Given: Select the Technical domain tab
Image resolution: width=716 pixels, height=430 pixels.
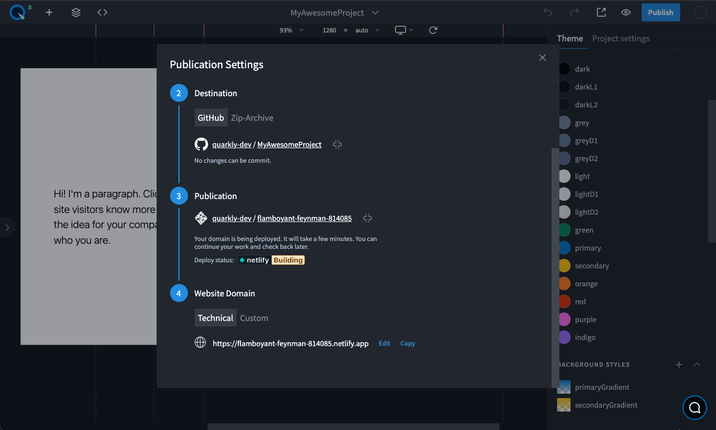Looking at the screenshot, I should pos(215,318).
